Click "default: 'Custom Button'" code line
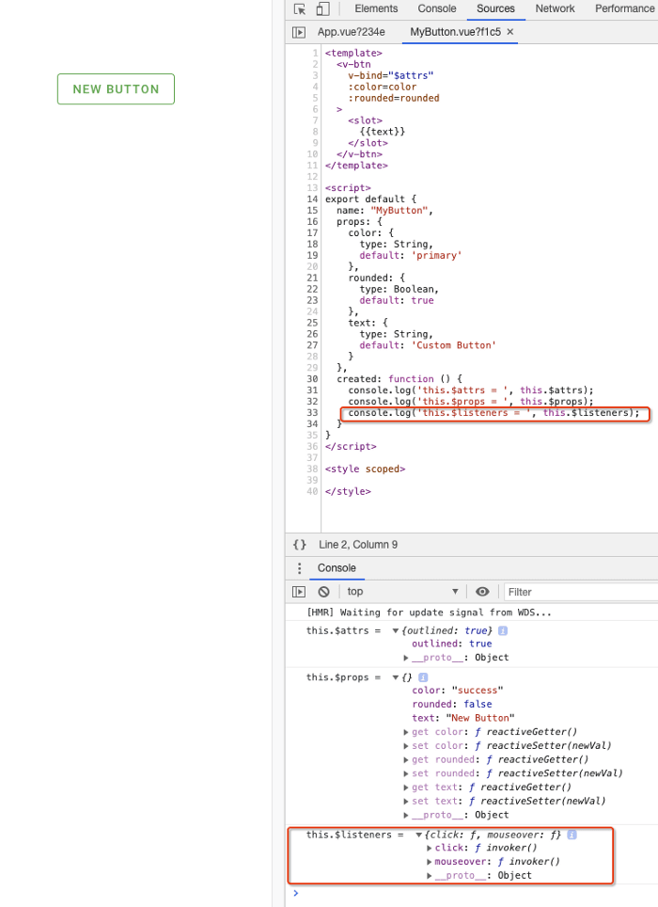This screenshot has height=907, width=658. click(x=428, y=345)
